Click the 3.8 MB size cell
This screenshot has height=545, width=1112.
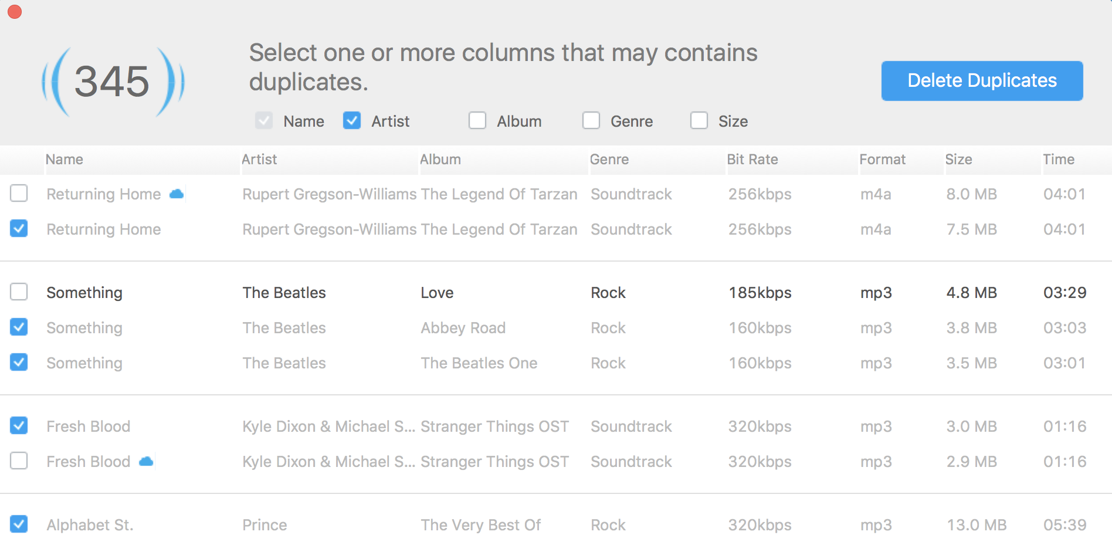coord(972,328)
